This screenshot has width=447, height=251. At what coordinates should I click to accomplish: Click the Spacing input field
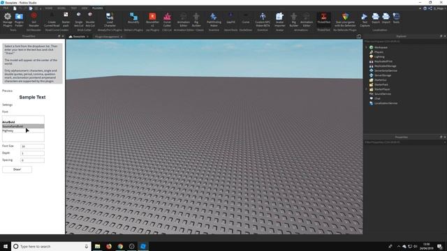coord(32,160)
